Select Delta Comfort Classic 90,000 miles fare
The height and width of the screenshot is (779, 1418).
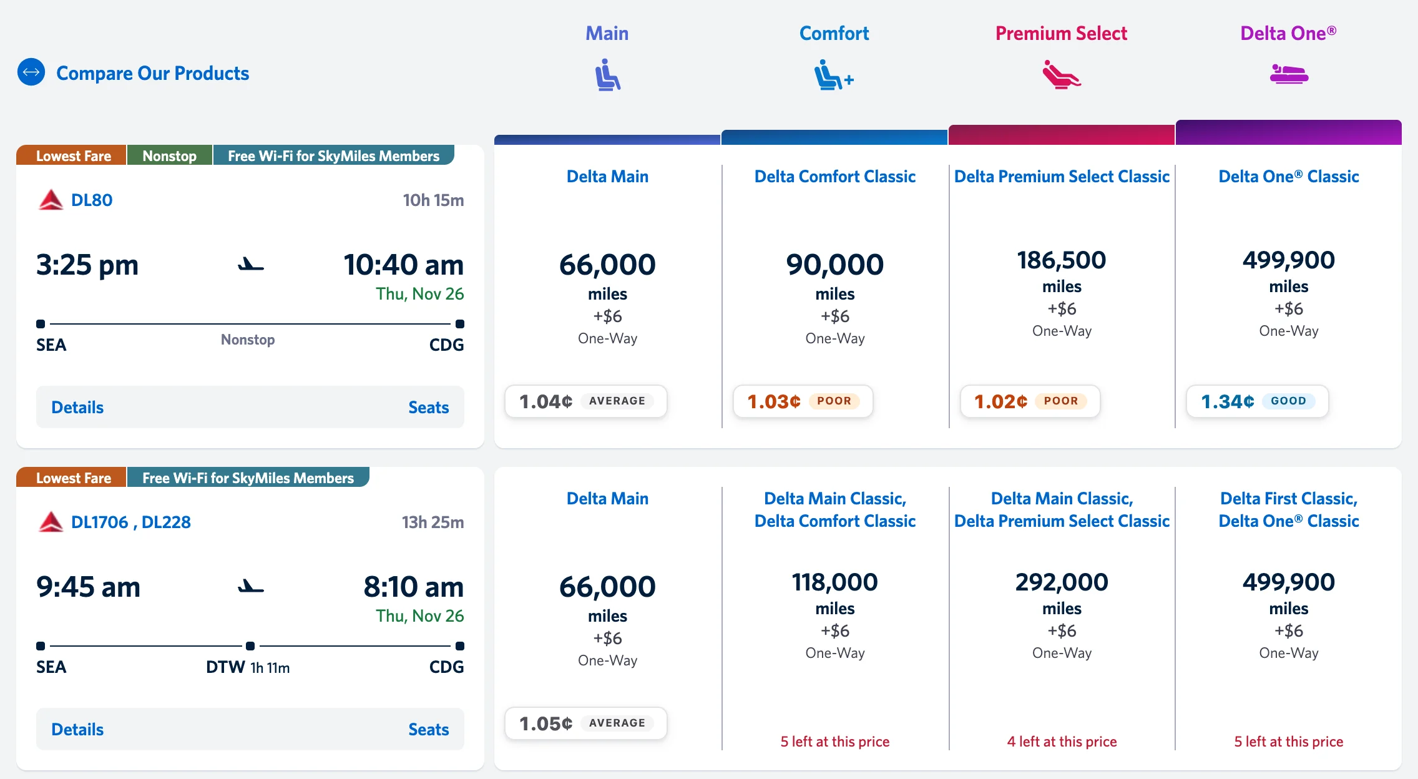point(834,298)
